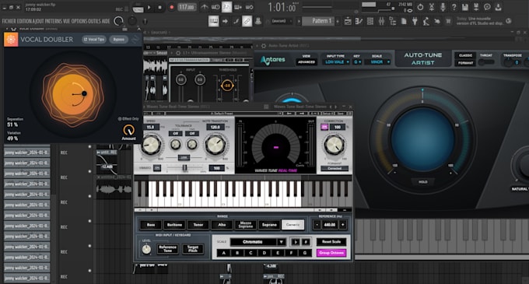This screenshot has height=284, width=529.
Task: Select the Tenor range button
Action: tap(198, 225)
